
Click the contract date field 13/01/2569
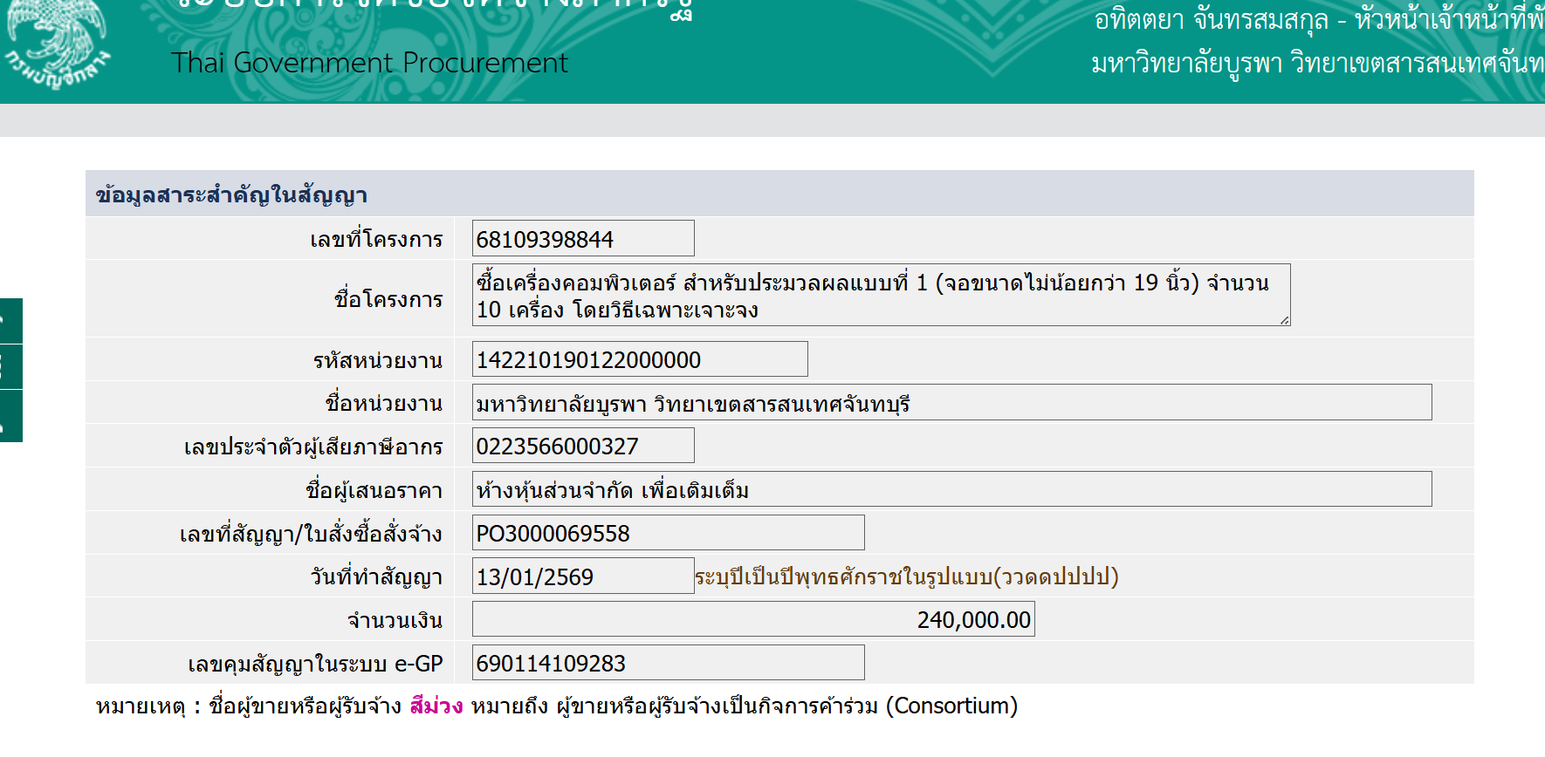[582, 576]
